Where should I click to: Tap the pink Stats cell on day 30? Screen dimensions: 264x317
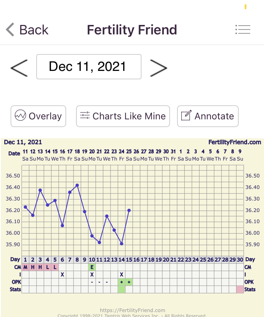pyautogui.click(x=240, y=289)
